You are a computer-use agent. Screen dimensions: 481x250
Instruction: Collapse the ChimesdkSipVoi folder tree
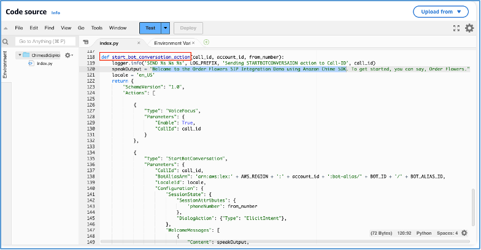pyautogui.click(x=20, y=55)
